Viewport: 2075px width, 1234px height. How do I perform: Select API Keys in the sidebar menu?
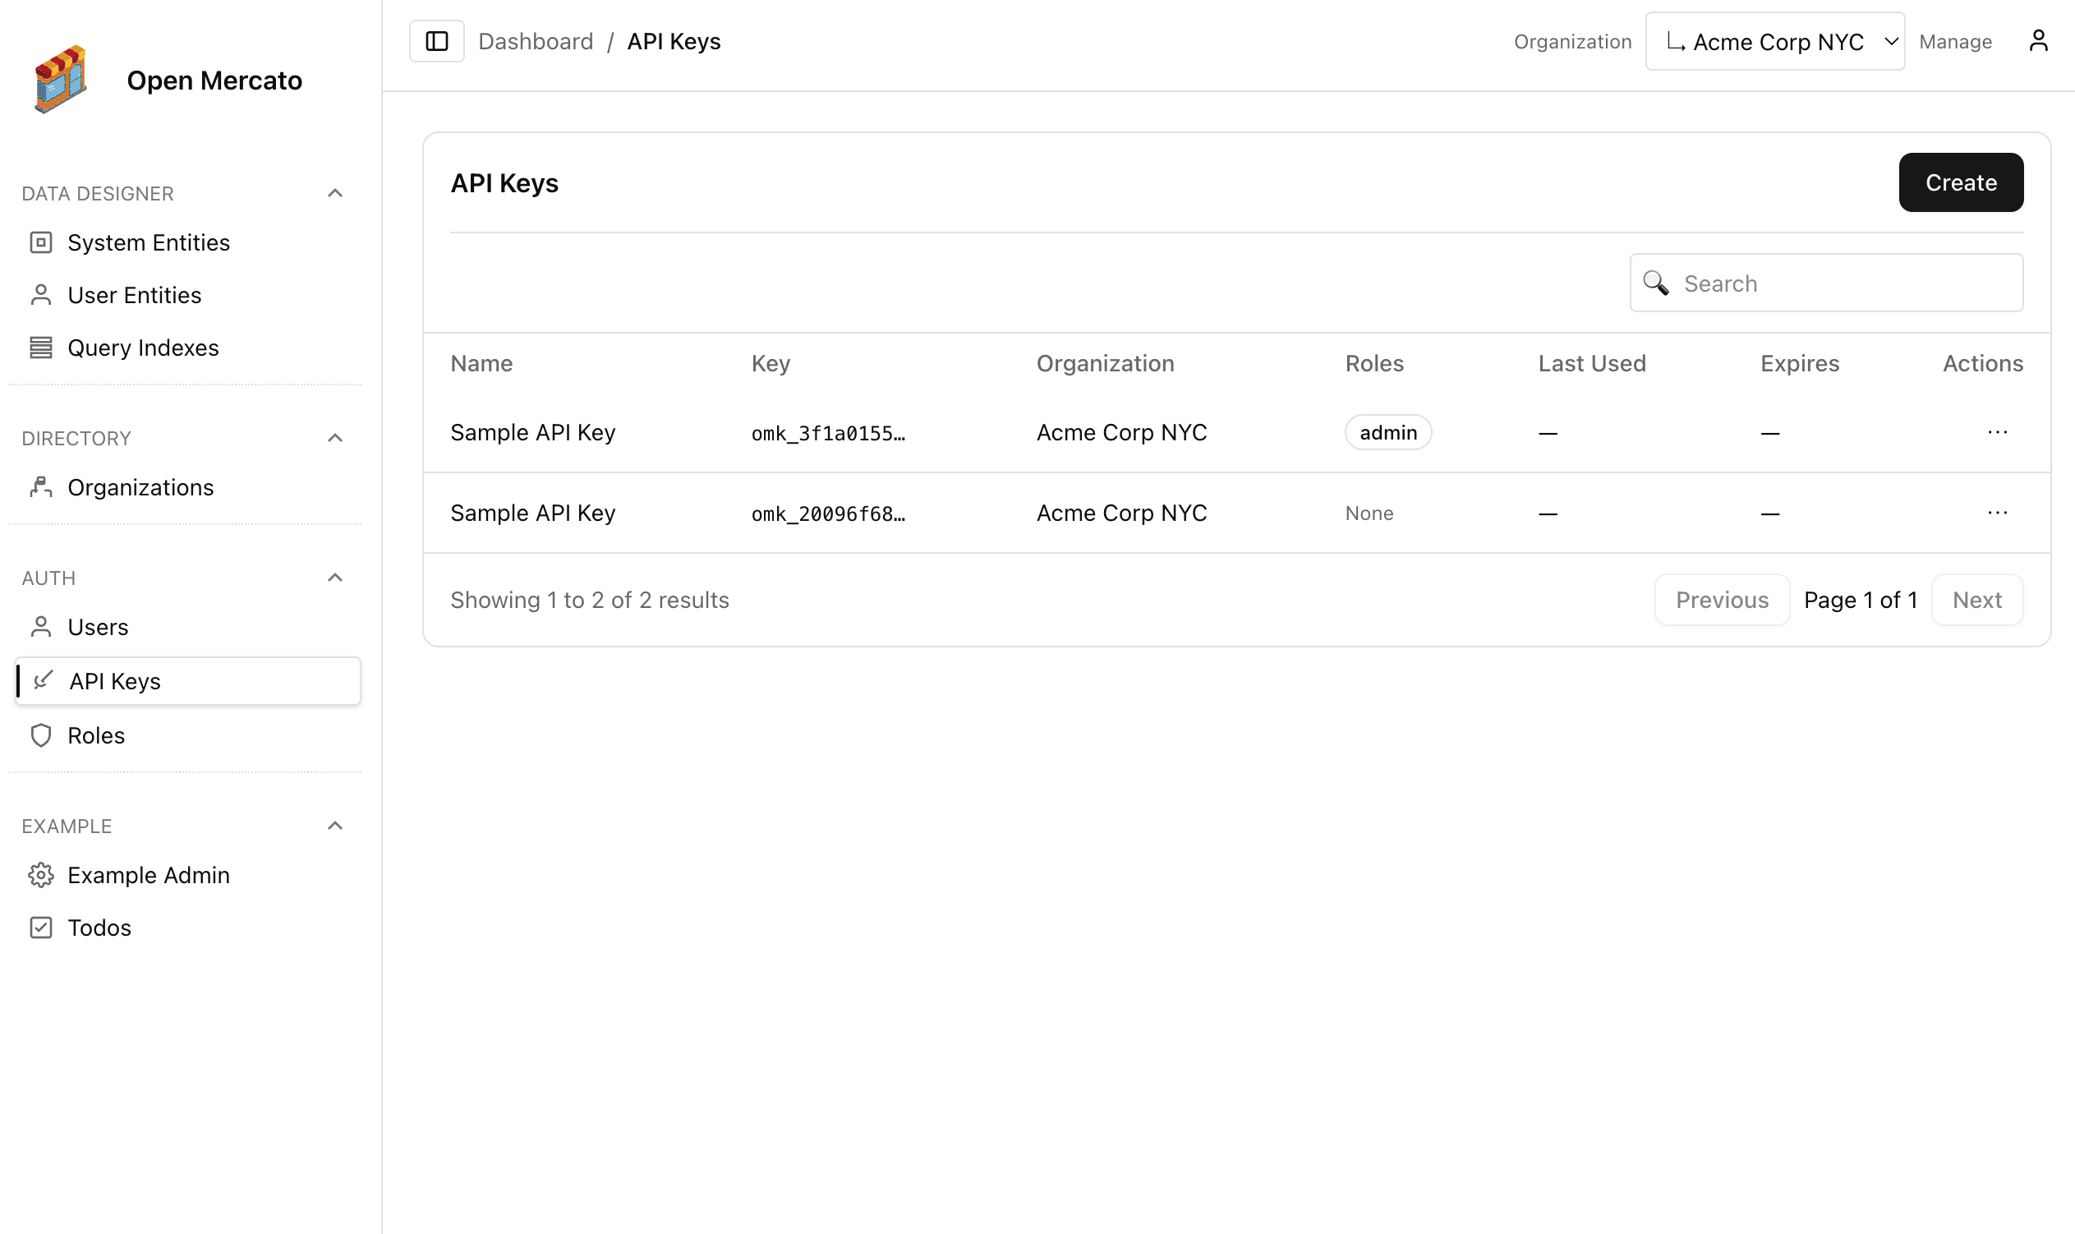[115, 680]
